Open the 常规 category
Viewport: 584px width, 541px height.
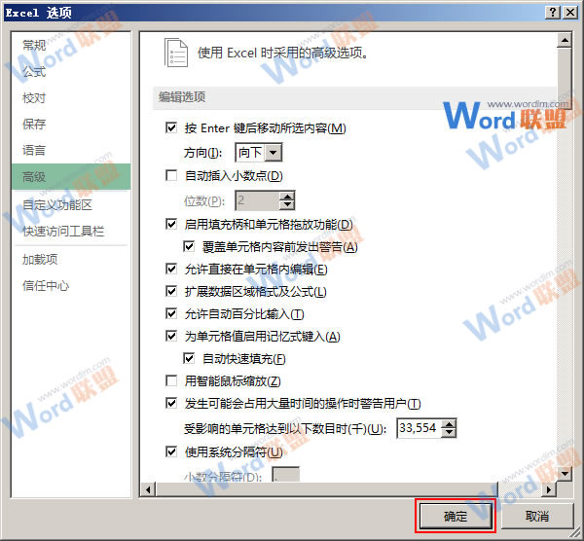(34, 45)
